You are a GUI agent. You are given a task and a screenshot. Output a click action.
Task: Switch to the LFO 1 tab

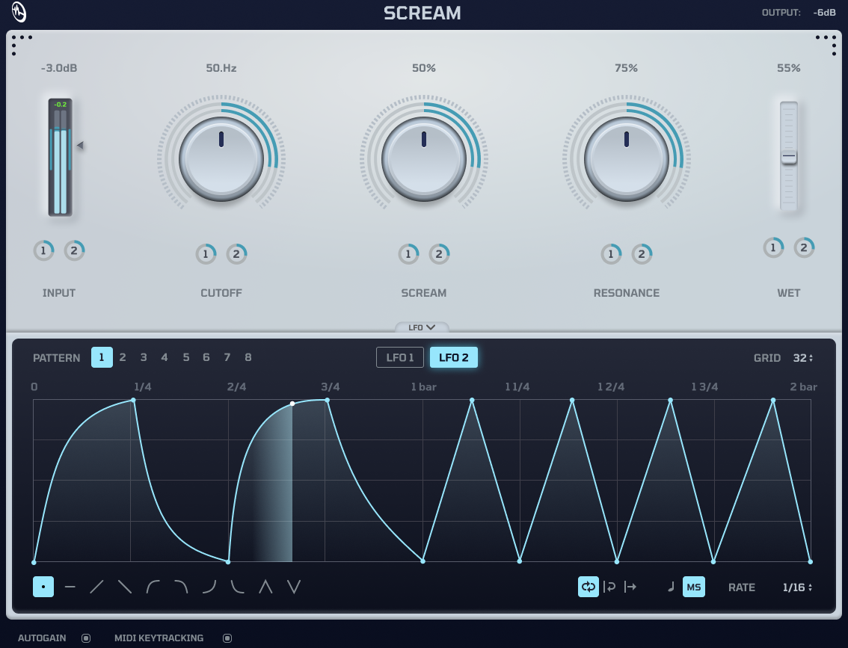[x=400, y=357]
